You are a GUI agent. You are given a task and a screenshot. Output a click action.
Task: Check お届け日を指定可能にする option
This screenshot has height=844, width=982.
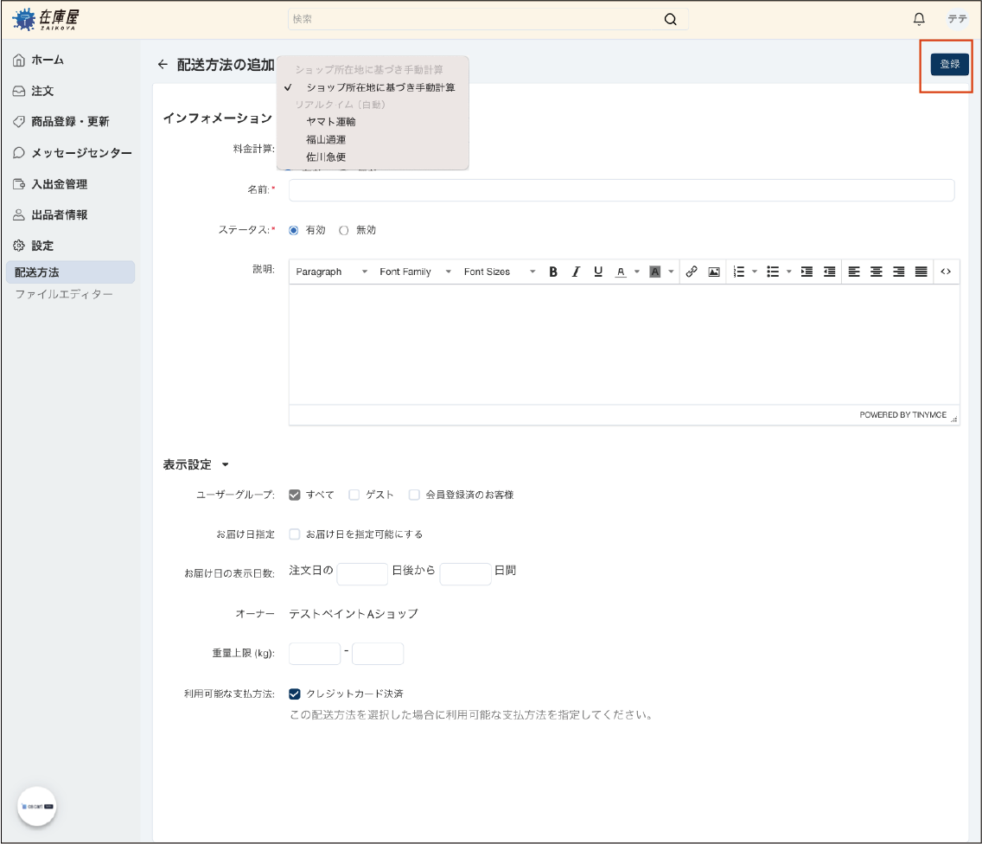295,534
